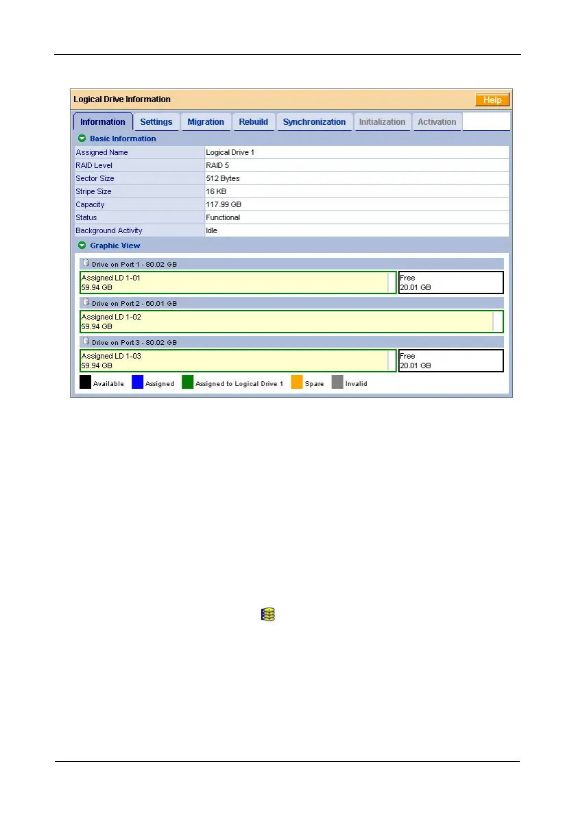Click the '16 KB' stripe size value
The image size is (576, 816).
tap(216, 191)
